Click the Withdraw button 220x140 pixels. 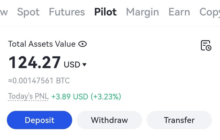(109, 120)
